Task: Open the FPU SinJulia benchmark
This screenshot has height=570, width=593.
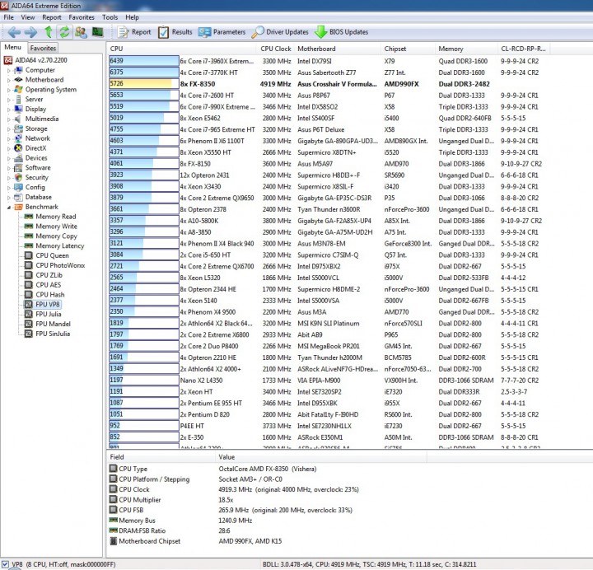Action: (x=53, y=334)
